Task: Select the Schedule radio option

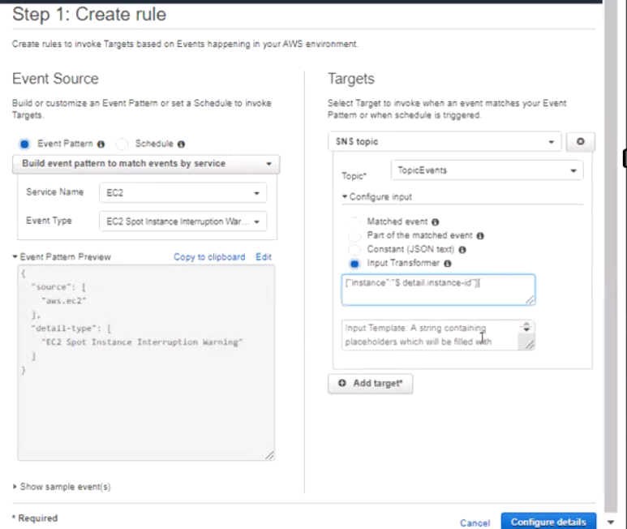Action: click(122, 144)
